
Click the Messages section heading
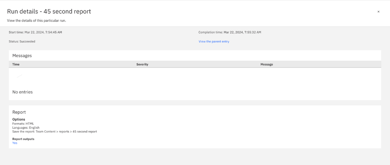tap(22, 56)
